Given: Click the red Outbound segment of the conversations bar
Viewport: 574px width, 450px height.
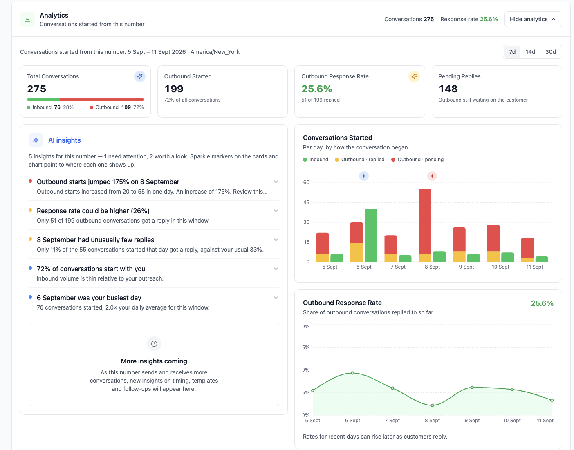Looking at the screenshot, I should 101,100.
